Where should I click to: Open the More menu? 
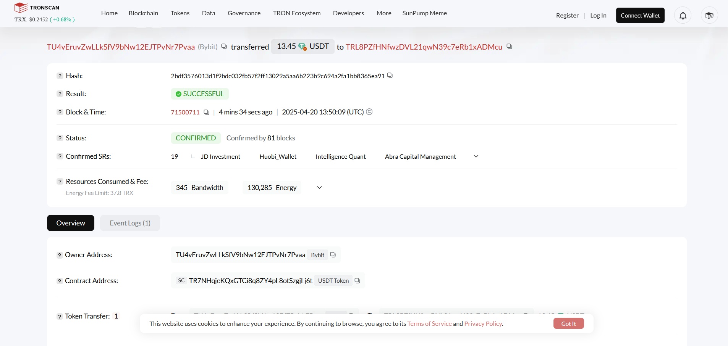(384, 13)
